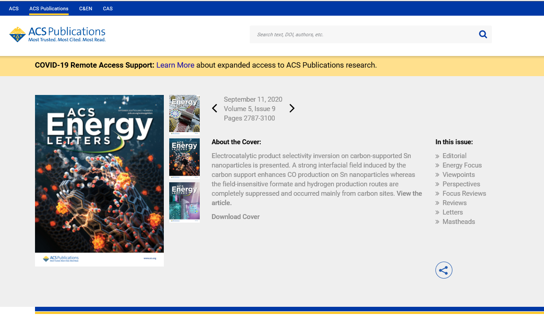The width and height of the screenshot is (544, 318).
Task: Jump to the Focus Reviews section
Action: point(464,193)
